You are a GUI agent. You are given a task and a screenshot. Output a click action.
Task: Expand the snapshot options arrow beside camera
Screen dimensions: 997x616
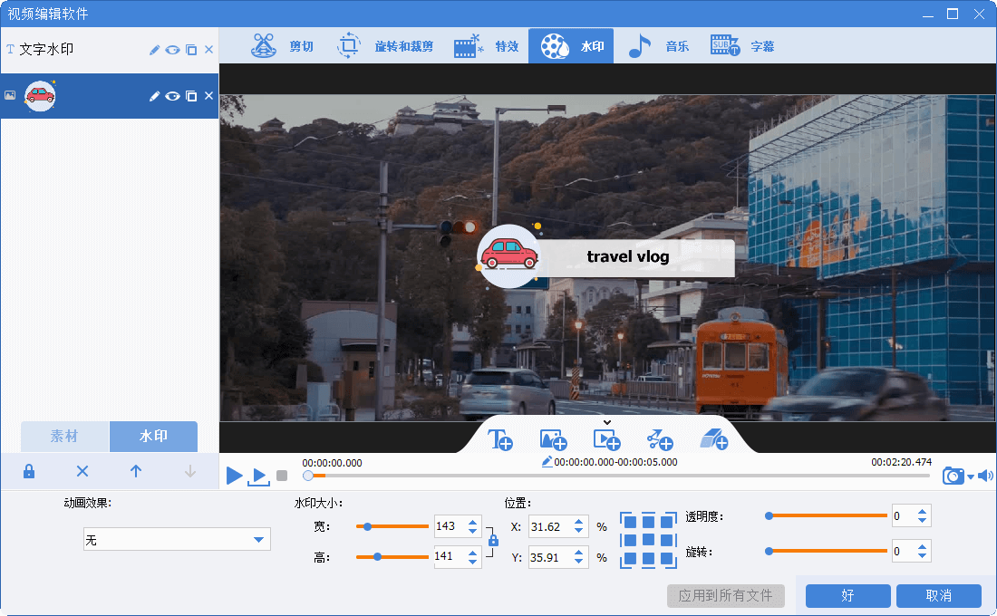[x=971, y=477]
